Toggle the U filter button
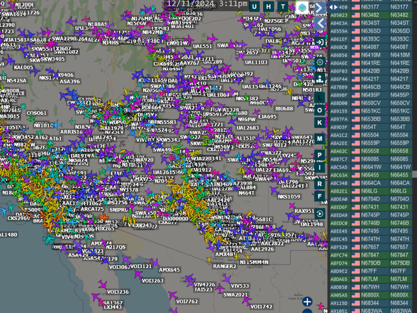Image resolution: width=417 pixels, height=313 pixels. (254, 7)
